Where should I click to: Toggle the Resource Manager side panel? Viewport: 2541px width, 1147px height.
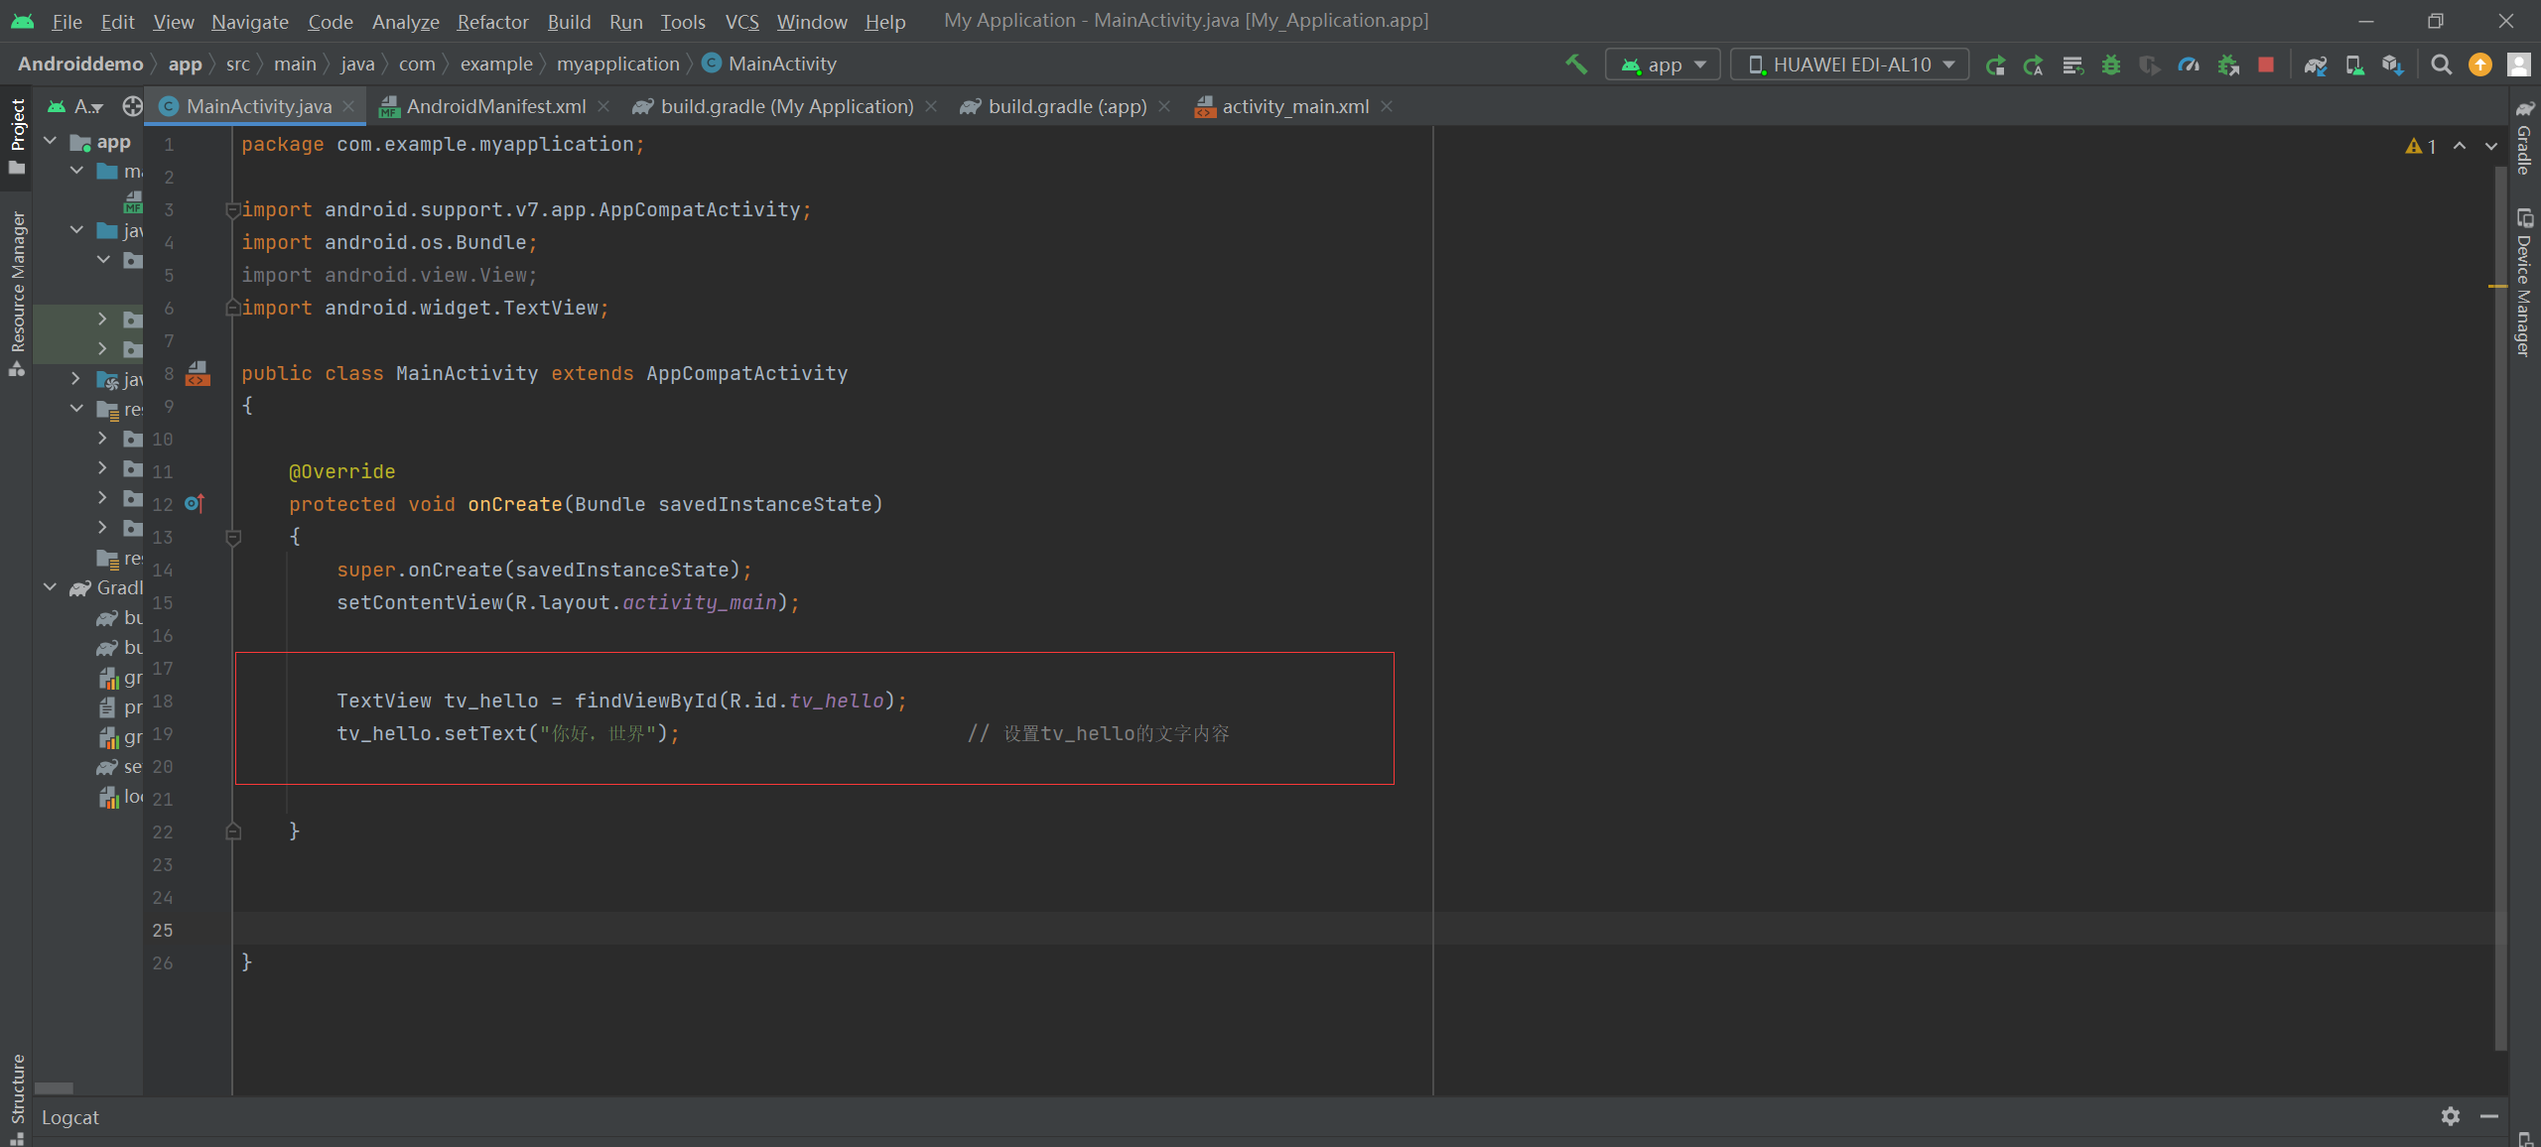click(x=17, y=283)
